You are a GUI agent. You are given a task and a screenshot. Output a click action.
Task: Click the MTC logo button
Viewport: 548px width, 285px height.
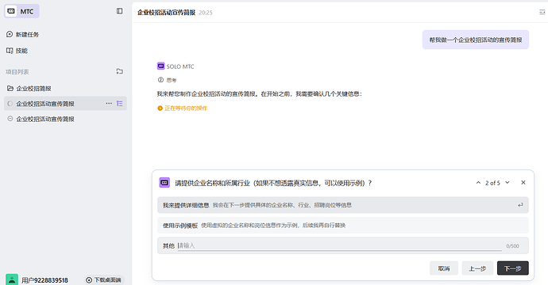pyautogui.click(x=21, y=11)
